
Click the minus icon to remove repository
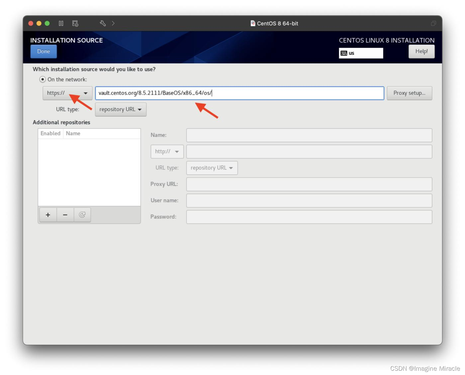tap(65, 215)
